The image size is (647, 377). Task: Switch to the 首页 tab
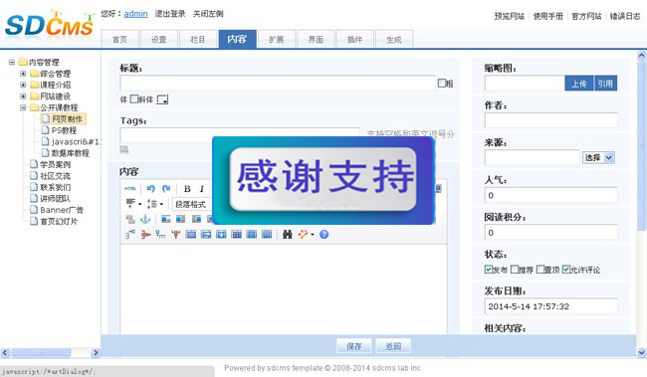click(119, 39)
